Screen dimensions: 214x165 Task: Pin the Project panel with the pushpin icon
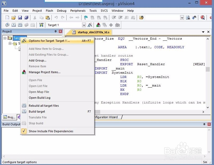pyautogui.click(x=55, y=31)
